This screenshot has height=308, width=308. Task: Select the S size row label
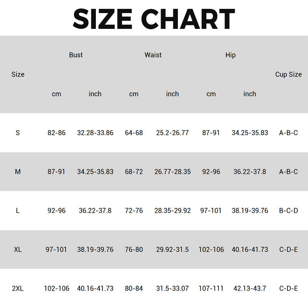18,133
